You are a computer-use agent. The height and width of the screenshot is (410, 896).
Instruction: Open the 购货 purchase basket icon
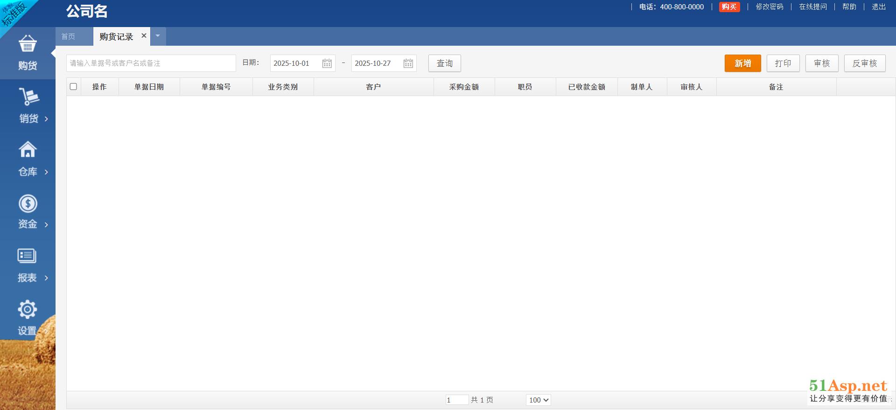(x=28, y=44)
